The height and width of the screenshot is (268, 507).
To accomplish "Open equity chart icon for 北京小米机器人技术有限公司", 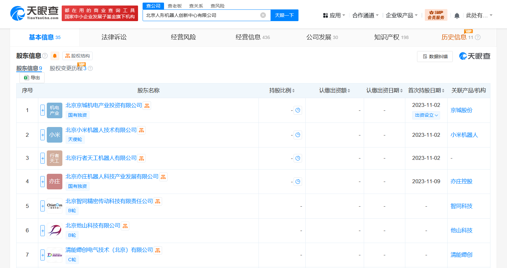I will [x=141, y=130].
